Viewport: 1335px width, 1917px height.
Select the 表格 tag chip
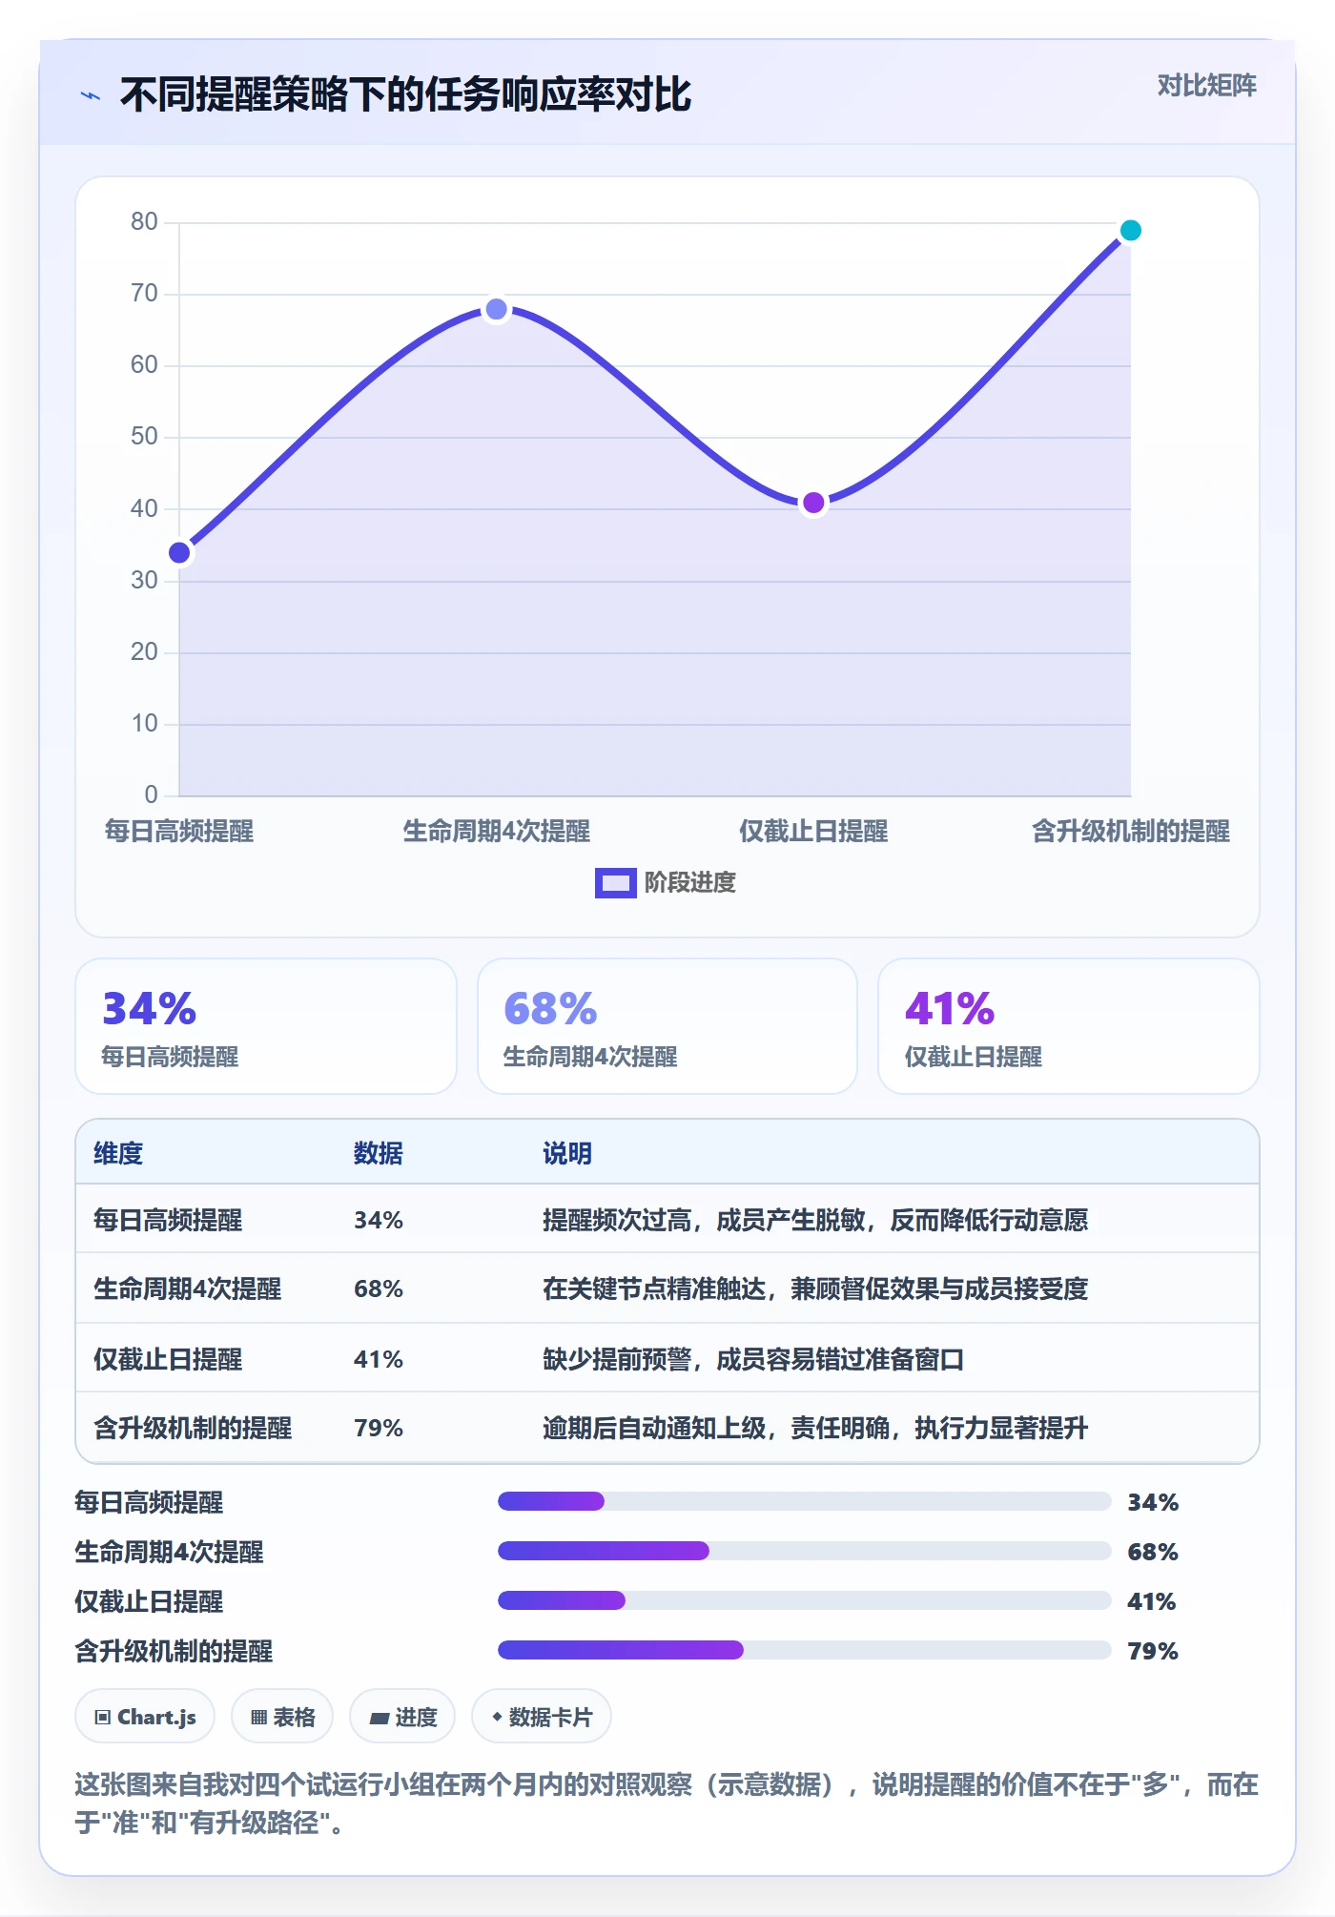click(282, 1717)
